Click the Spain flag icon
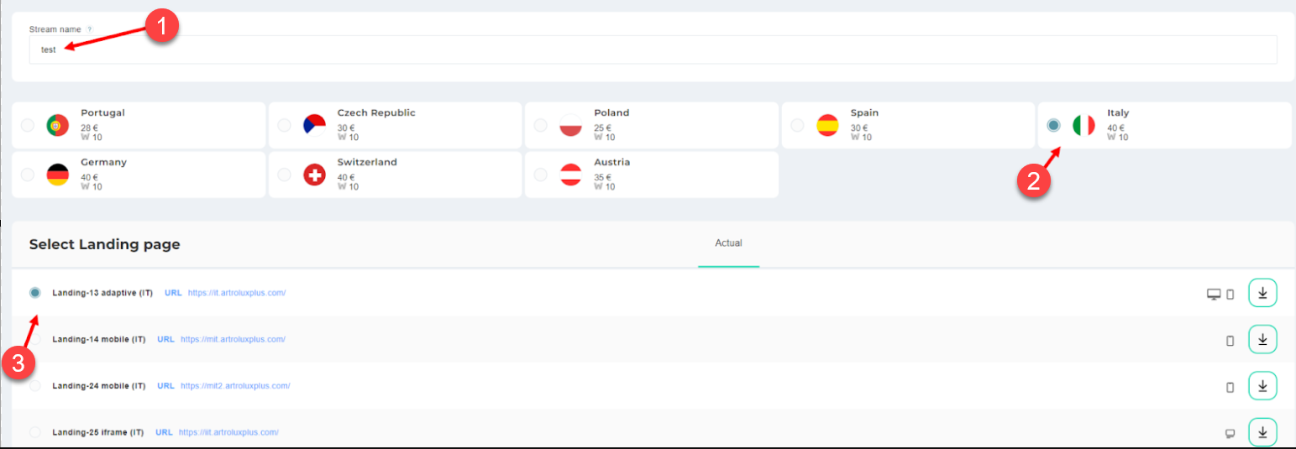The width and height of the screenshot is (1296, 449). (827, 125)
